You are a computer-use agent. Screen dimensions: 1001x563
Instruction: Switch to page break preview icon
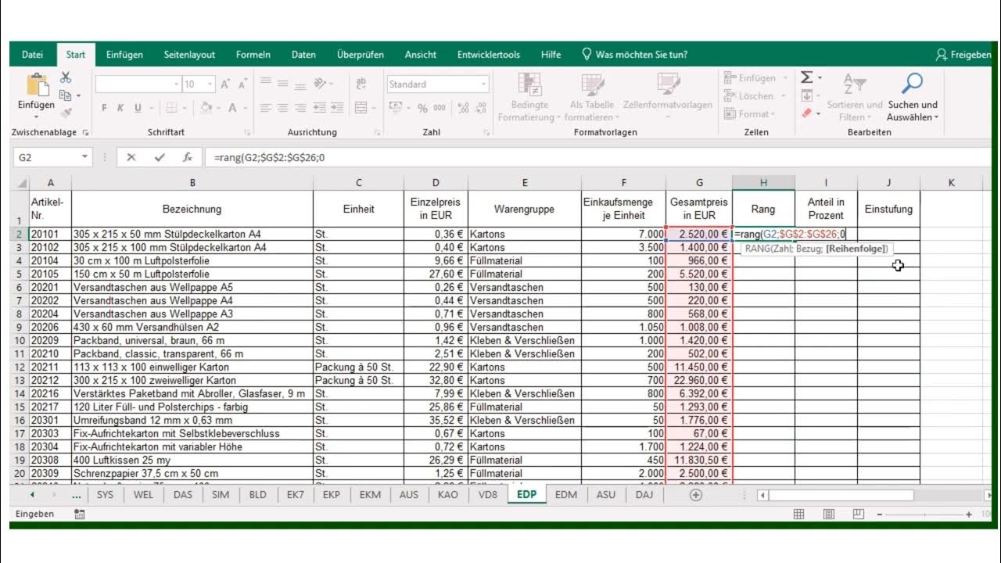click(x=858, y=514)
